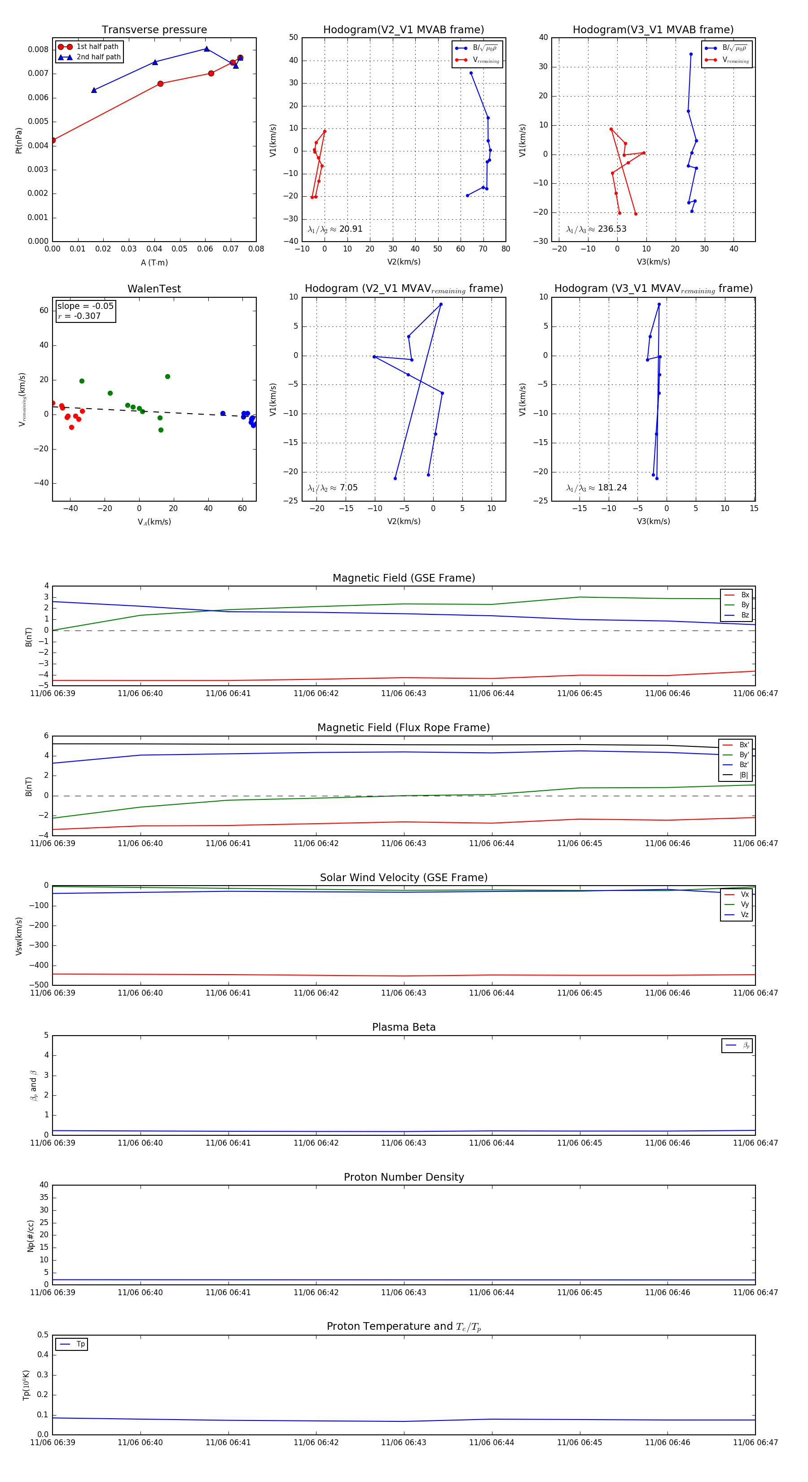Viewport: 808px width, 1482px height.
Task: Click the "A (T·m)" x-axis label
Action: (x=154, y=263)
